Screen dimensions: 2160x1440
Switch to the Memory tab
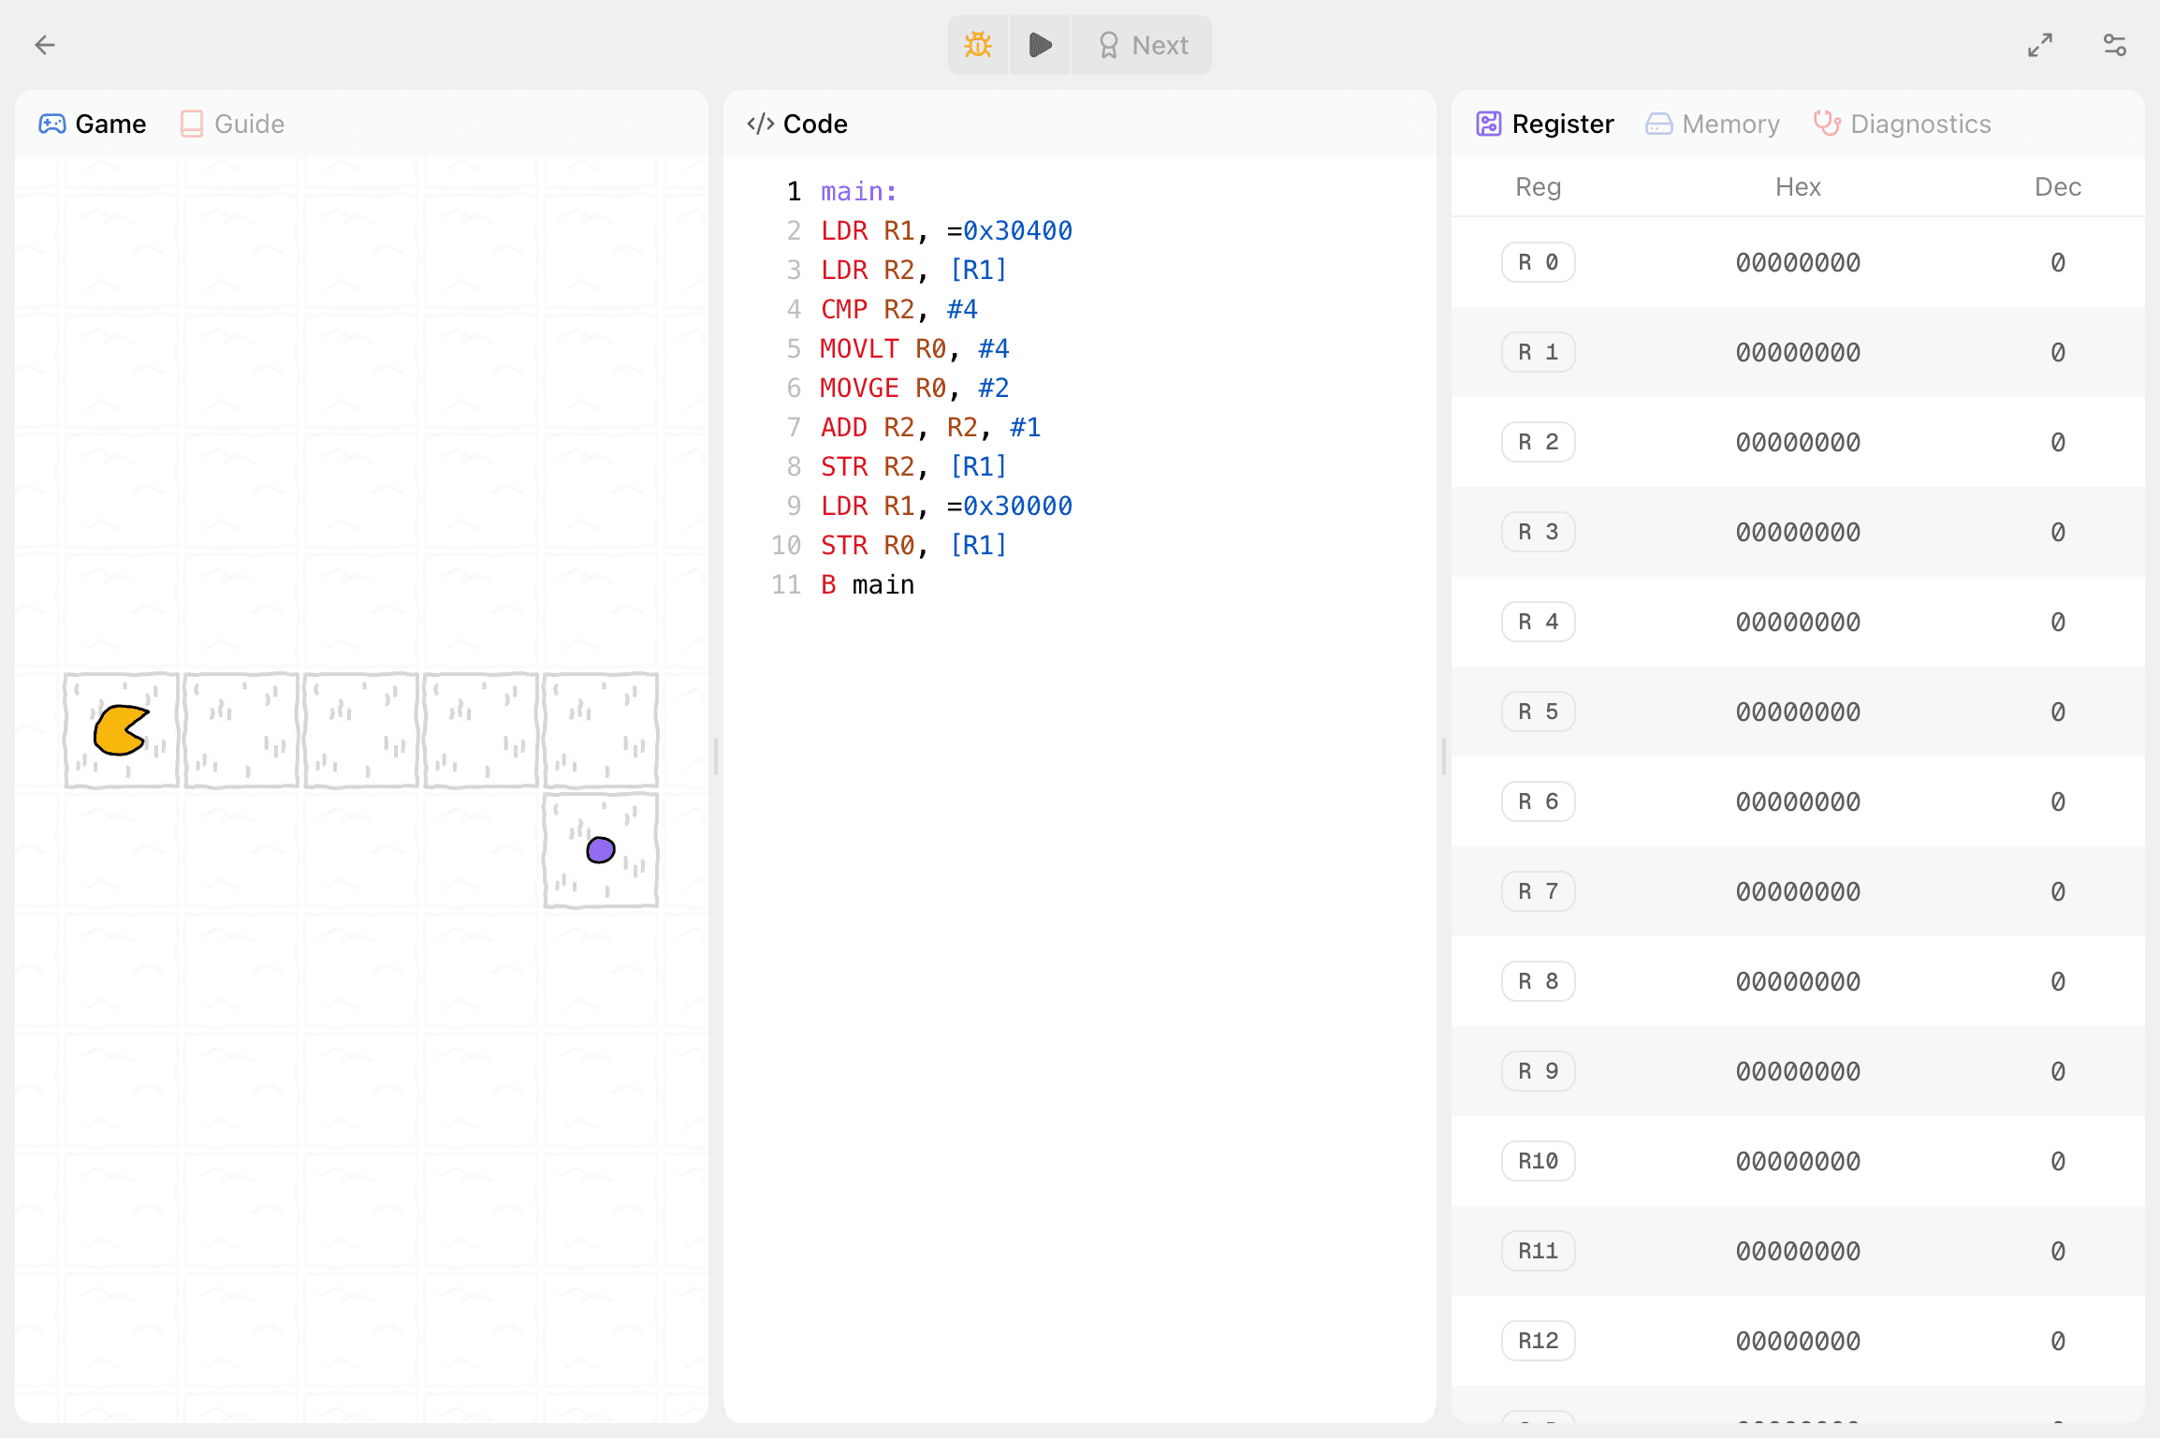pos(1730,123)
